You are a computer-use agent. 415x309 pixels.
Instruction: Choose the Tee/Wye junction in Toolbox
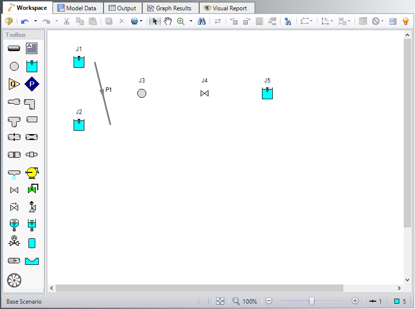point(14,122)
